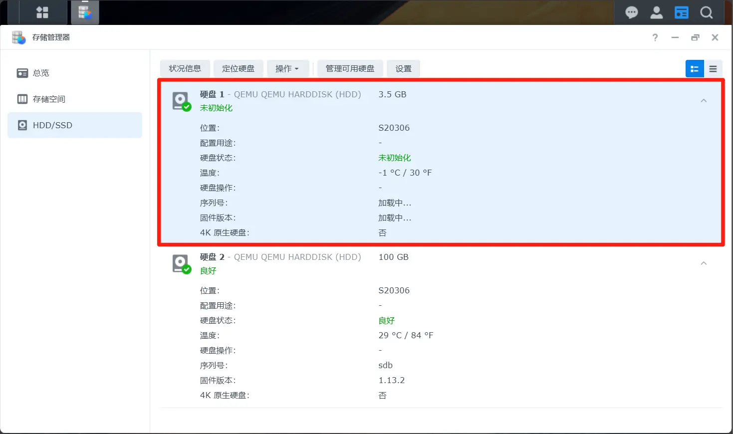Image resolution: width=733 pixels, height=434 pixels.
Task: Open the 操作 dropdown menu
Action: coord(287,69)
